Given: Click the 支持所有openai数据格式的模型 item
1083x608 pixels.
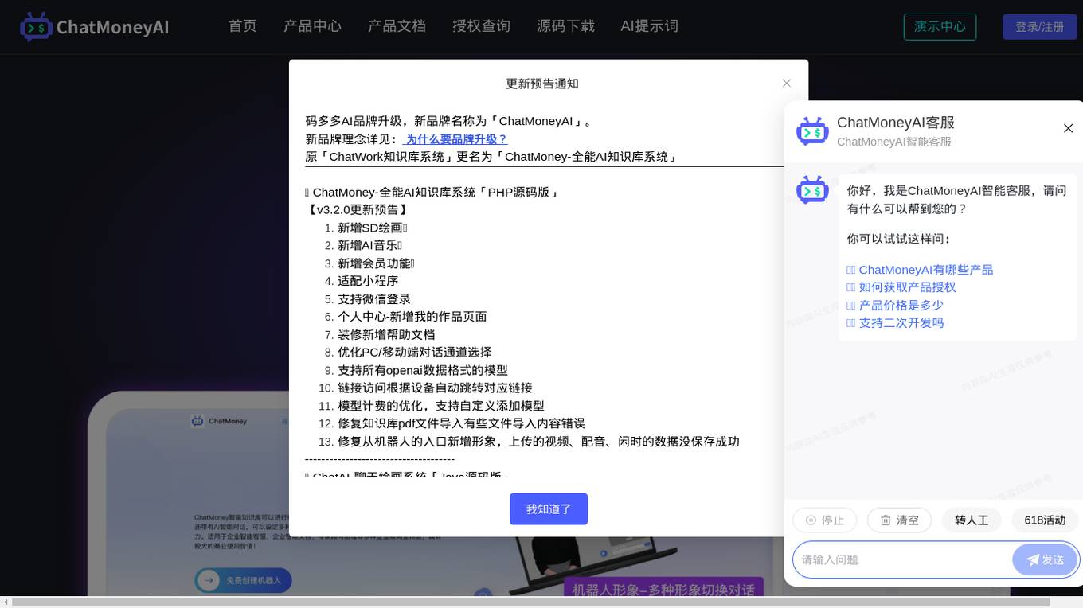Looking at the screenshot, I should (x=423, y=370).
